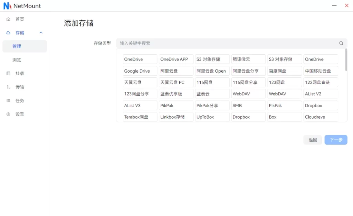Pick the SMB storage option

pyautogui.click(x=248, y=106)
